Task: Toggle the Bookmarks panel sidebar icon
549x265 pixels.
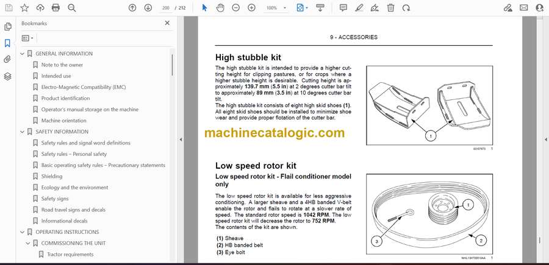Action: pyautogui.click(x=7, y=43)
